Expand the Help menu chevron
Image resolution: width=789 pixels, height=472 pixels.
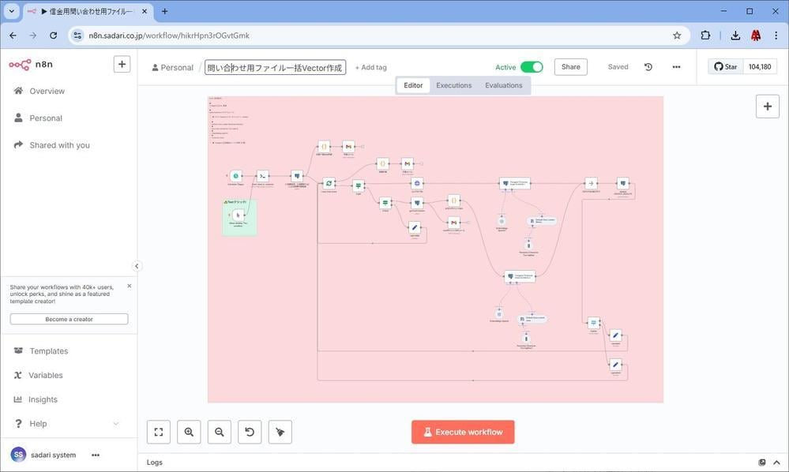click(116, 424)
